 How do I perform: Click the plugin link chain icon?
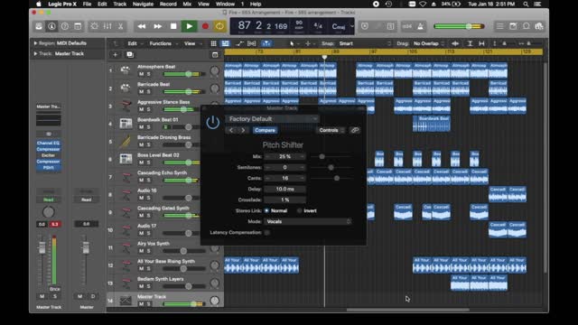pos(355,130)
